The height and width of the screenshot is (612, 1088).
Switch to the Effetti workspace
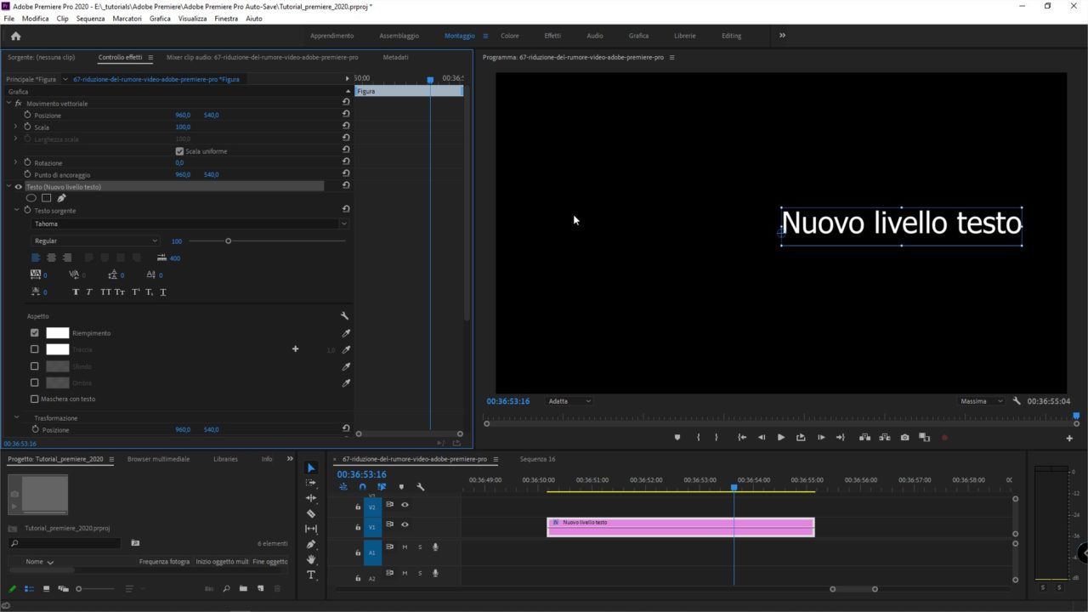coord(552,36)
